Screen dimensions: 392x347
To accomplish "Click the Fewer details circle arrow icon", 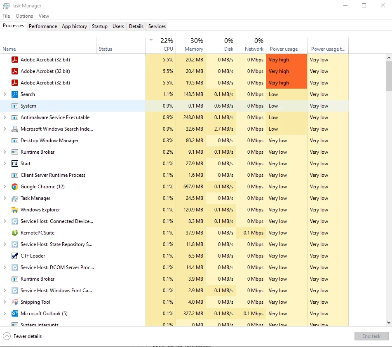I will (7, 336).
